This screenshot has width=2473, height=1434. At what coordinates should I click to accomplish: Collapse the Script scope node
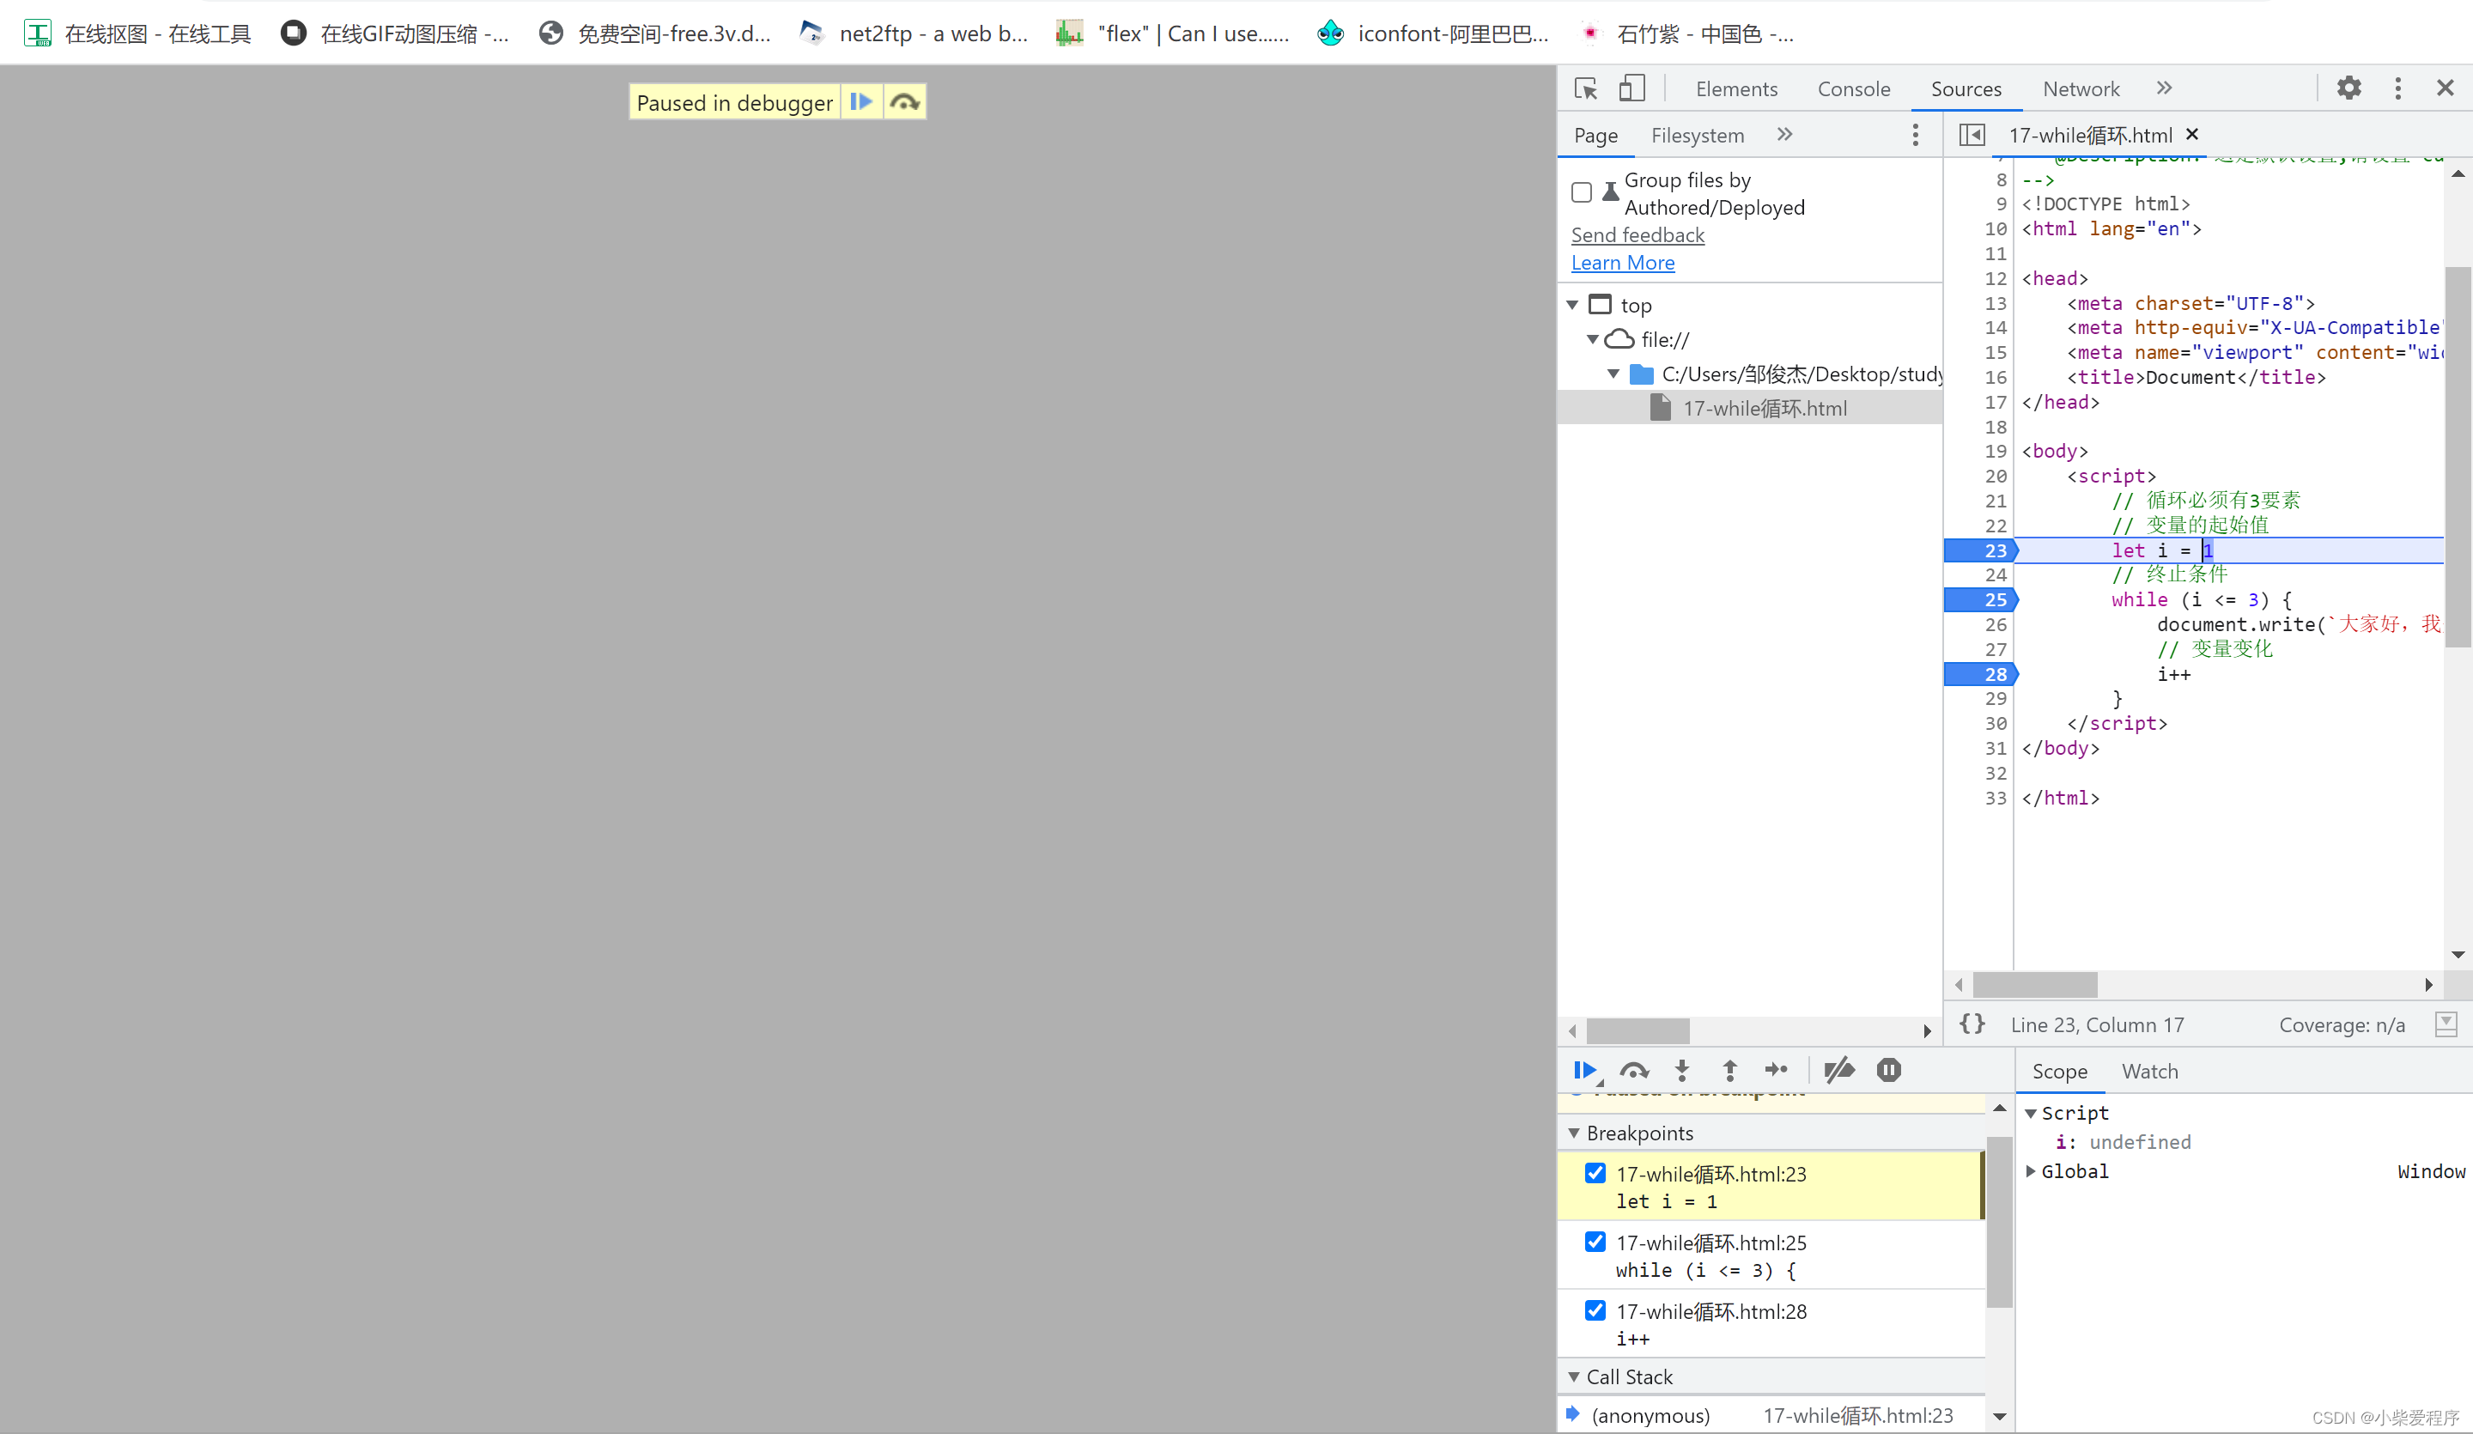point(2029,1113)
